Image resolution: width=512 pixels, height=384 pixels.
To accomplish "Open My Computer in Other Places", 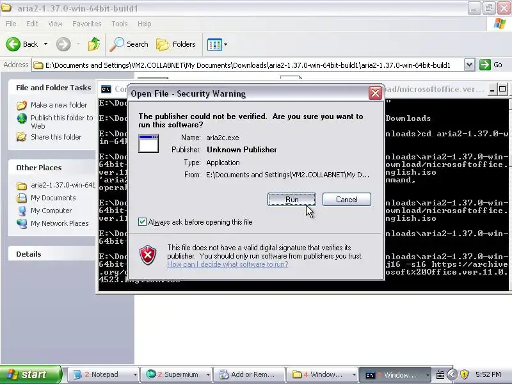I will coord(51,211).
